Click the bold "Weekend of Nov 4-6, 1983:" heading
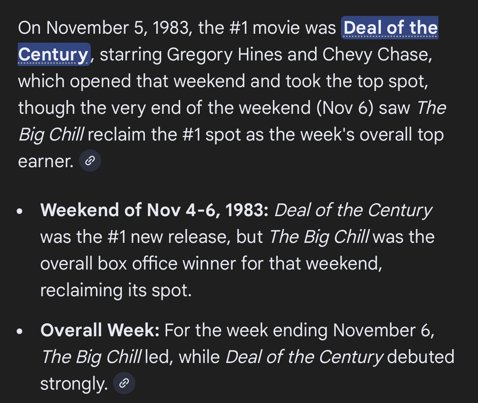The image size is (478, 403). (154, 210)
